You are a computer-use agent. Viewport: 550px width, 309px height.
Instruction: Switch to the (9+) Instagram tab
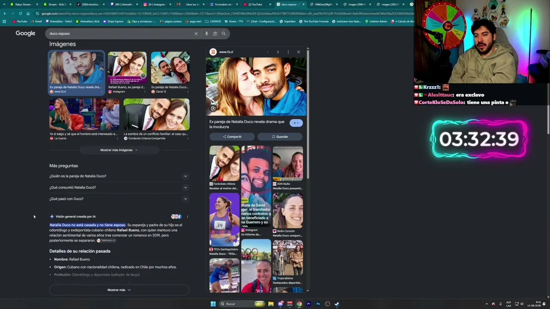click(x=156, y=4)
